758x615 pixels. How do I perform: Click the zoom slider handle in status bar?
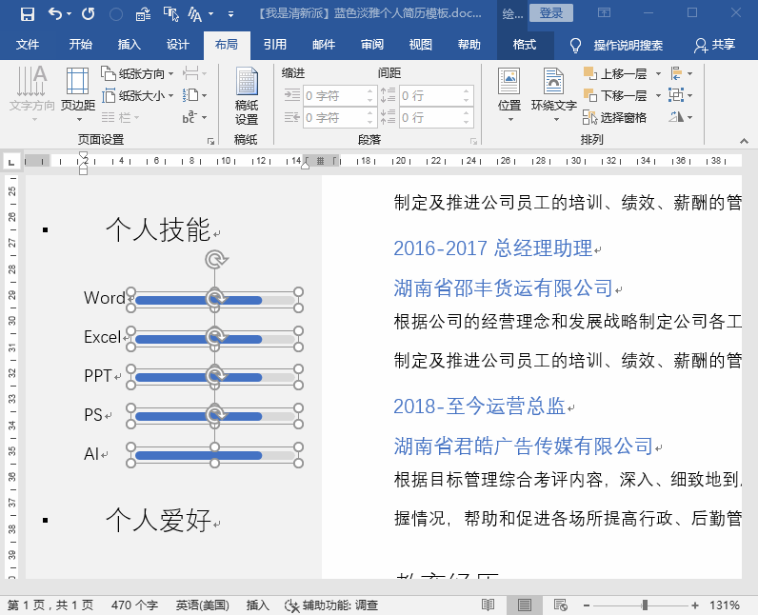pyautogui.click(x=645, y=605)
